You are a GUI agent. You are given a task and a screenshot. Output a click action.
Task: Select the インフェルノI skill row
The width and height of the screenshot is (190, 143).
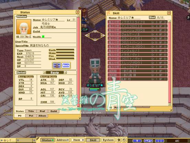[x=137, y=51]
